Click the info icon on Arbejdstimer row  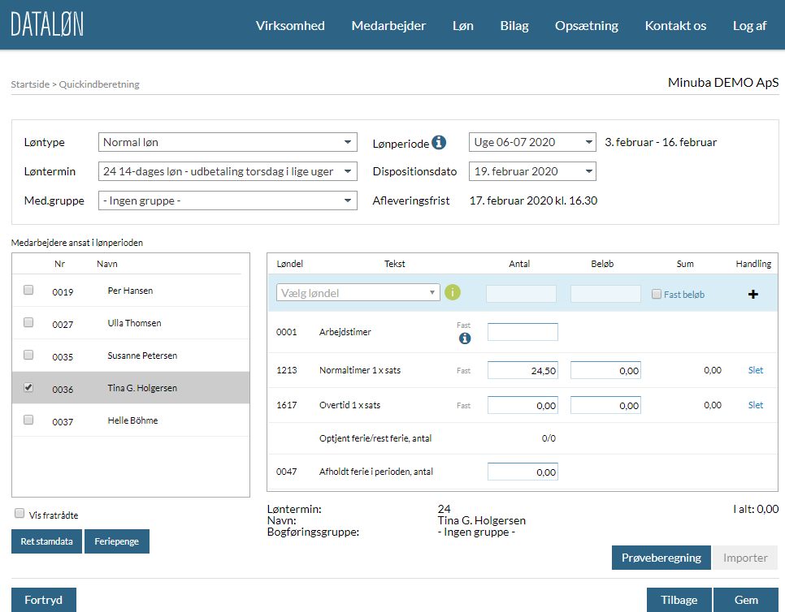tap(465, 338)
